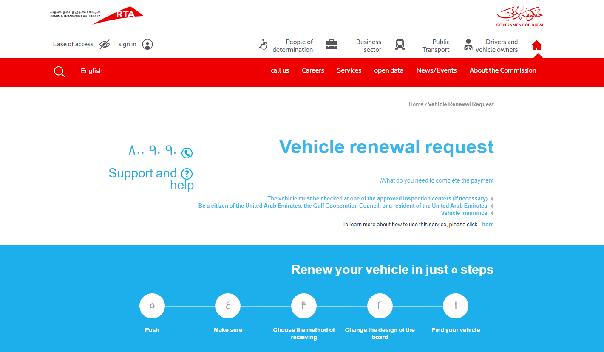Switch language via the English link
This screenshot has width=604, height=352.
[x=92, y=71]
